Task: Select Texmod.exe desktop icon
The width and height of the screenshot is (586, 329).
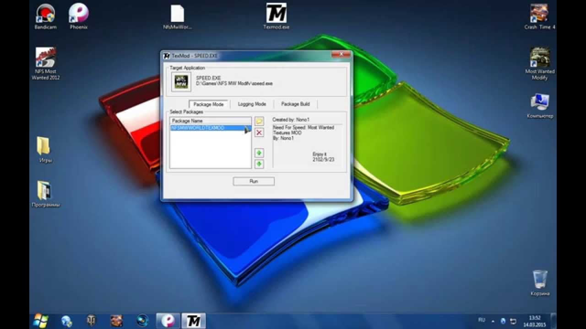Action: pos(276,17)
